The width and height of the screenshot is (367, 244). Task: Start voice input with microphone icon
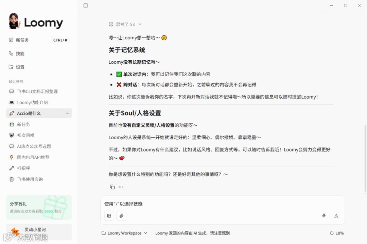324,216
